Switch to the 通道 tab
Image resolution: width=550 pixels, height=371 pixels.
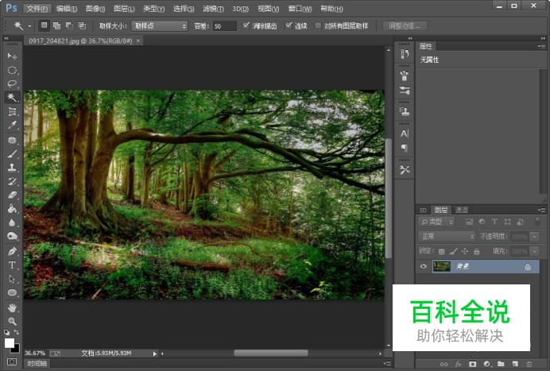tap(462, 210)
